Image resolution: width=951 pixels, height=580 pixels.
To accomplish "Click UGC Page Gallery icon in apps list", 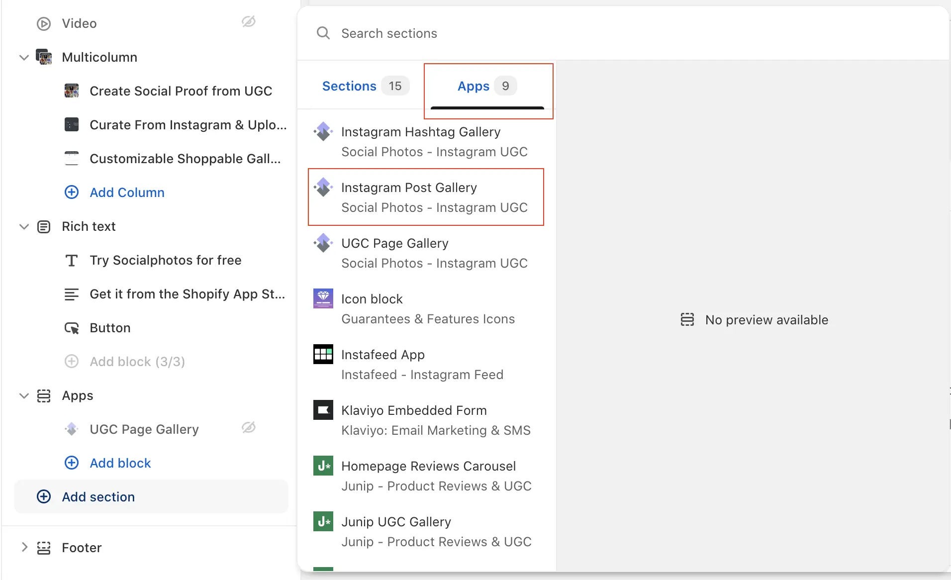I will [x=323, y=243].
